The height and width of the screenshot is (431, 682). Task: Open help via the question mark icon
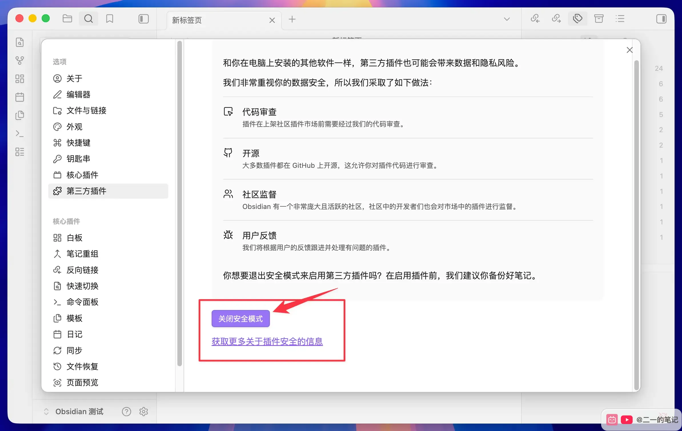[x=127, y=411]
